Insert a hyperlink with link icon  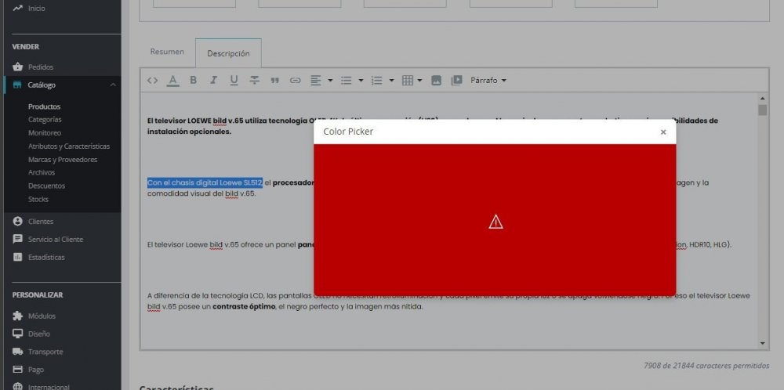point(296,81)
